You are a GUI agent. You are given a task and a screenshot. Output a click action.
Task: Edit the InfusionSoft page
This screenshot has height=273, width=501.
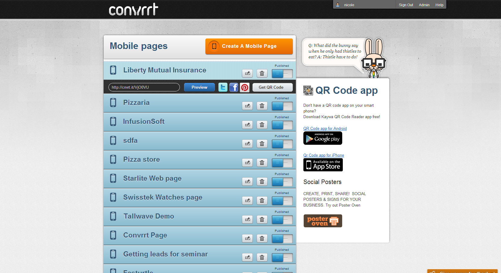(x=247, y=125)
